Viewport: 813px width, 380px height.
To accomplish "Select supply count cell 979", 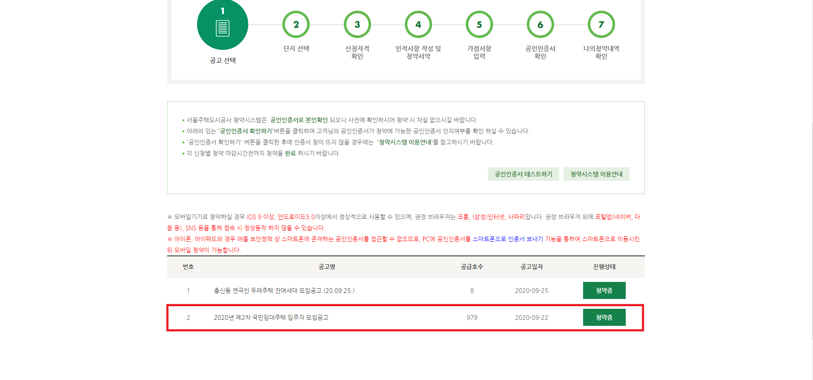I will pos(472,317).
